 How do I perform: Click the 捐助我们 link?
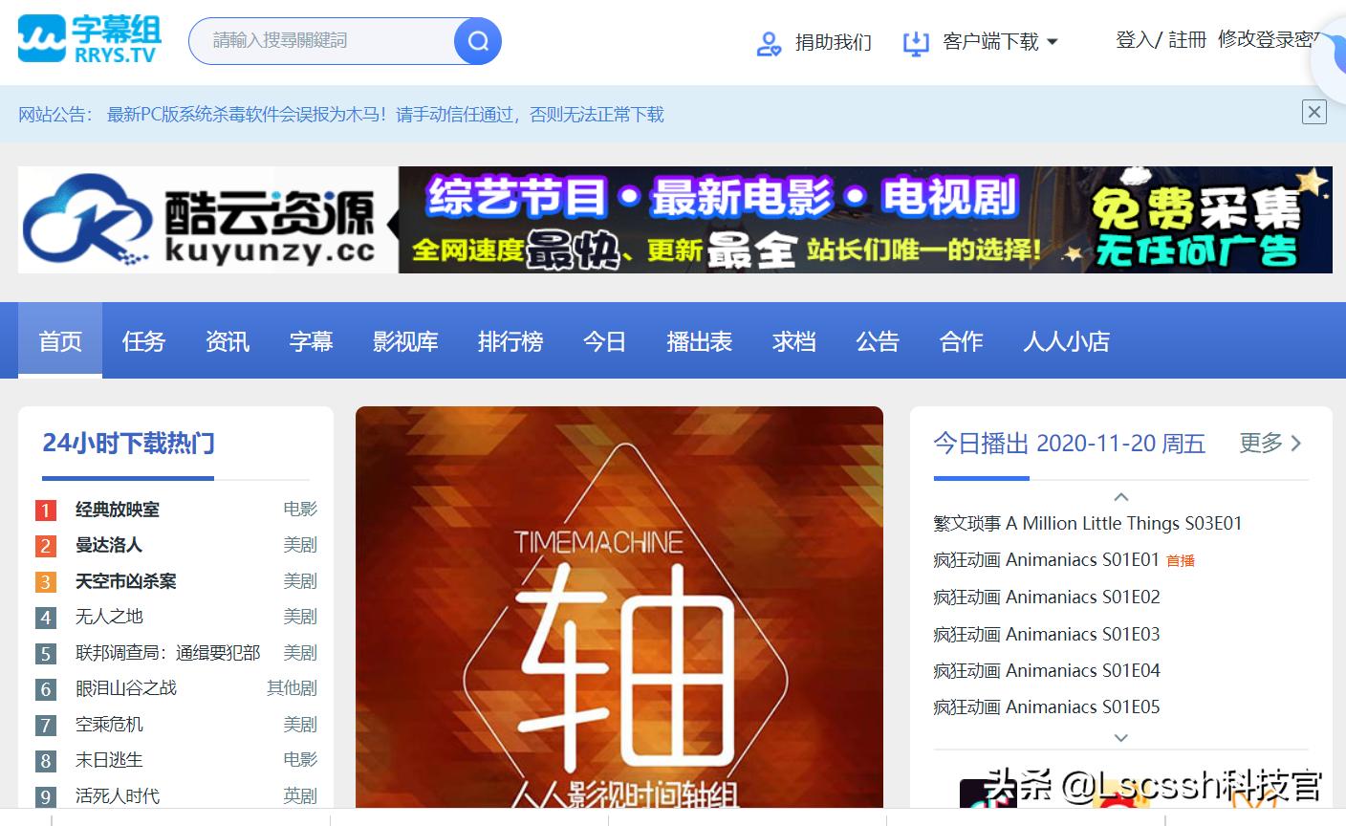833,42
